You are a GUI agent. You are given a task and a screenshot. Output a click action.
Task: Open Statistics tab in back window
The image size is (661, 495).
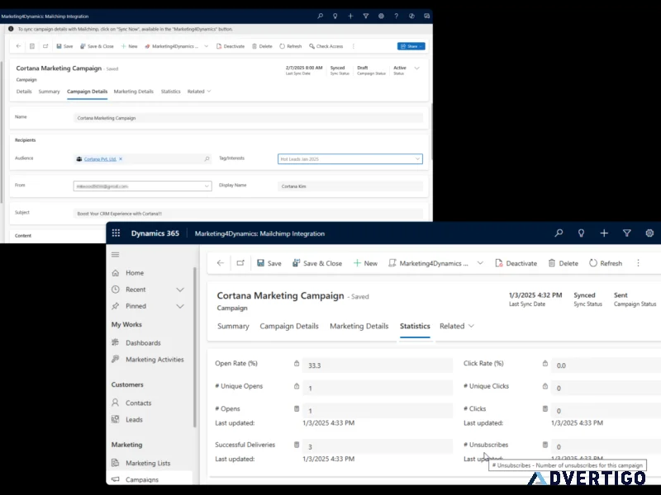tap(170, 92)
